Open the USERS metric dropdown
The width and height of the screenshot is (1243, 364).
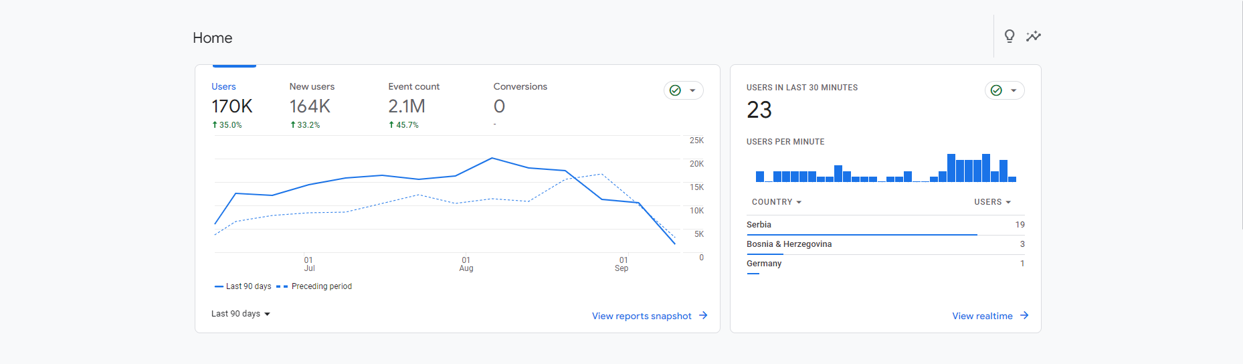click(992, 202)
